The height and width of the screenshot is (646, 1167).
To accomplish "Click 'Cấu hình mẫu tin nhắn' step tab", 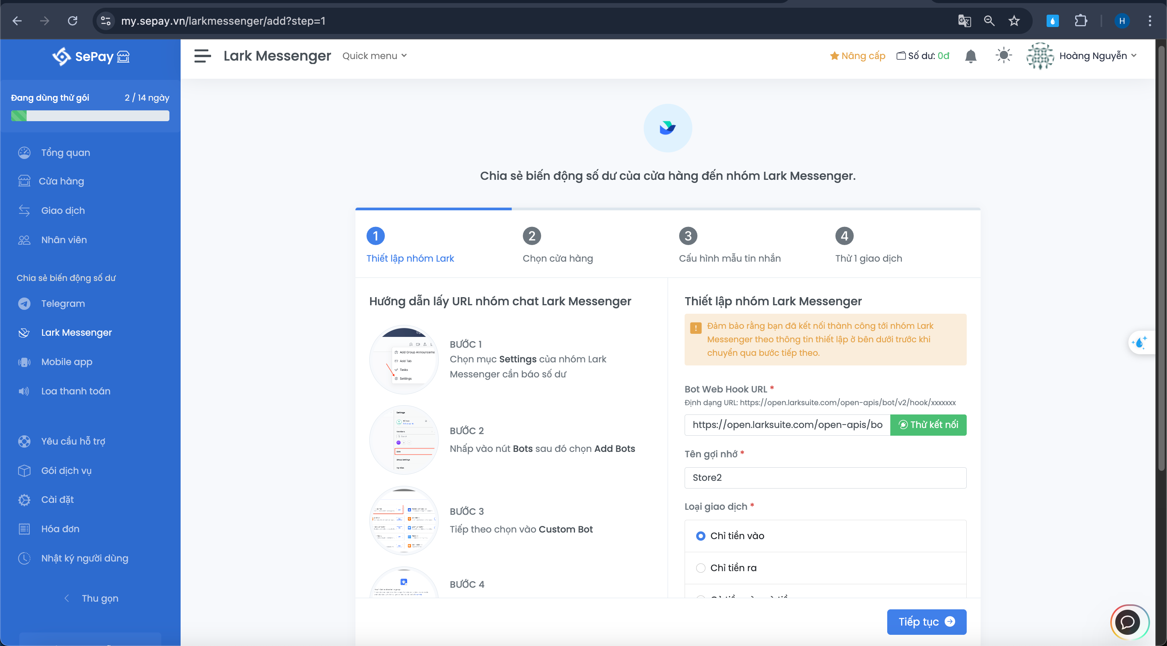I will [730, 258].
